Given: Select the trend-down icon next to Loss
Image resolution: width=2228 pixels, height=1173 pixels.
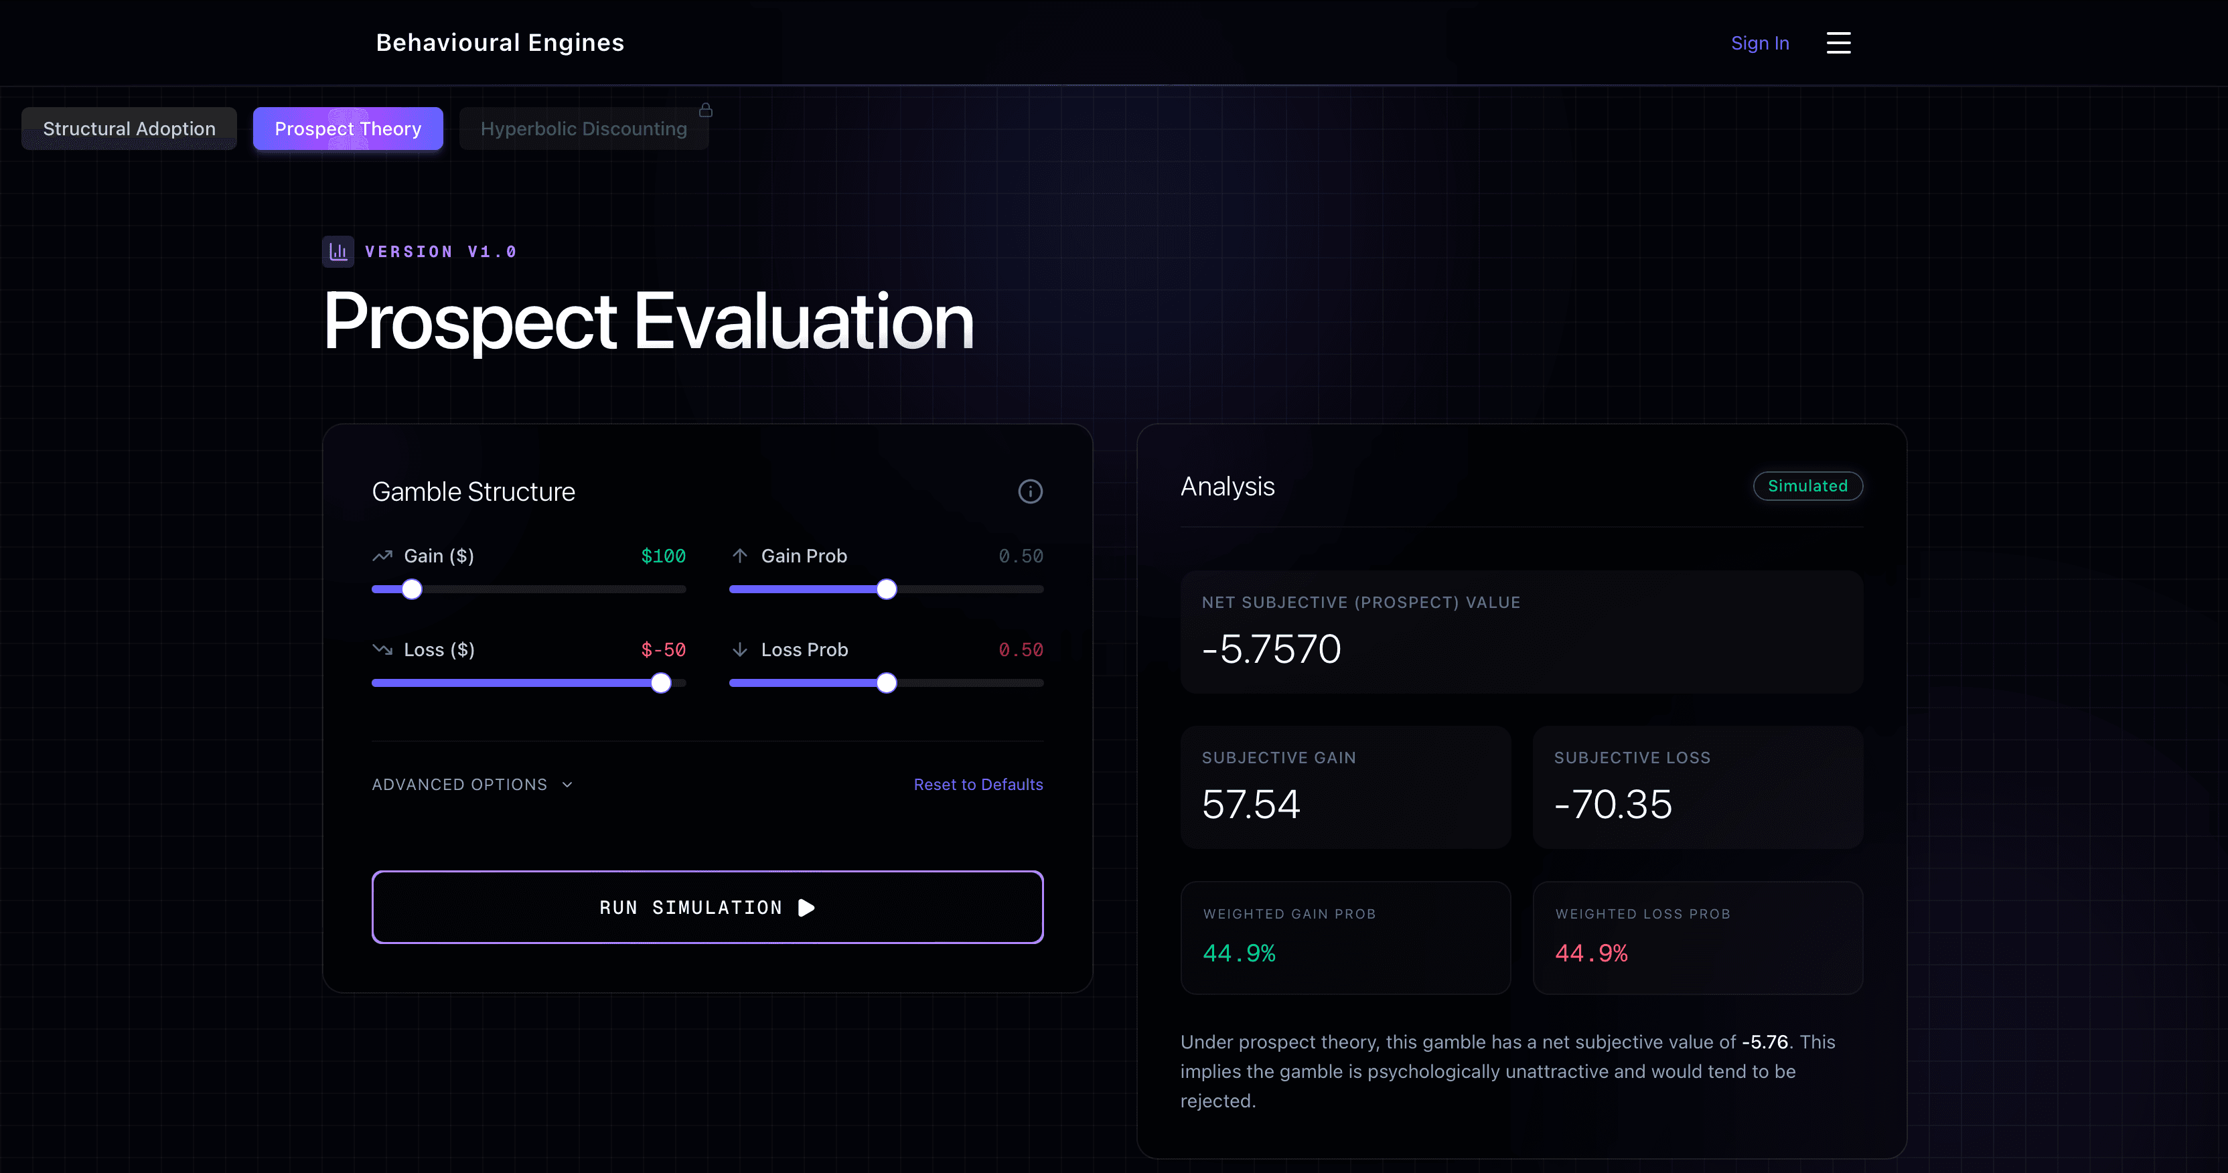Looking at the screenshot, I should pyautogui.click(x=382, y=649).
